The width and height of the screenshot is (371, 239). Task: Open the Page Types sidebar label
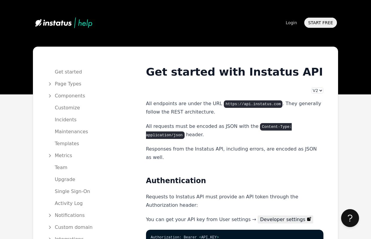click(68, 84)
